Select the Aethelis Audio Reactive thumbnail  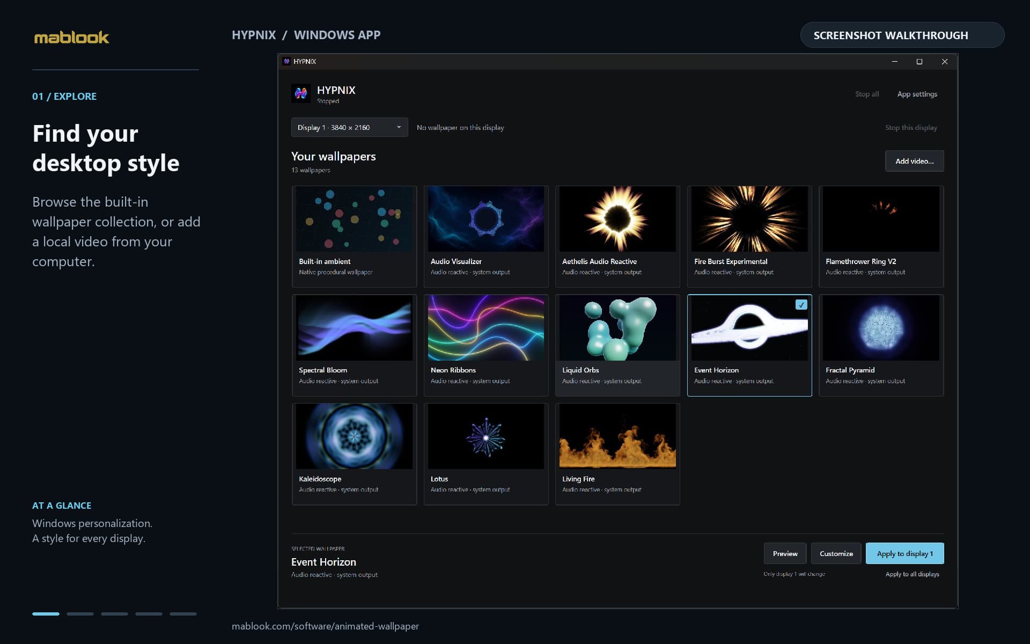(617, 219)
